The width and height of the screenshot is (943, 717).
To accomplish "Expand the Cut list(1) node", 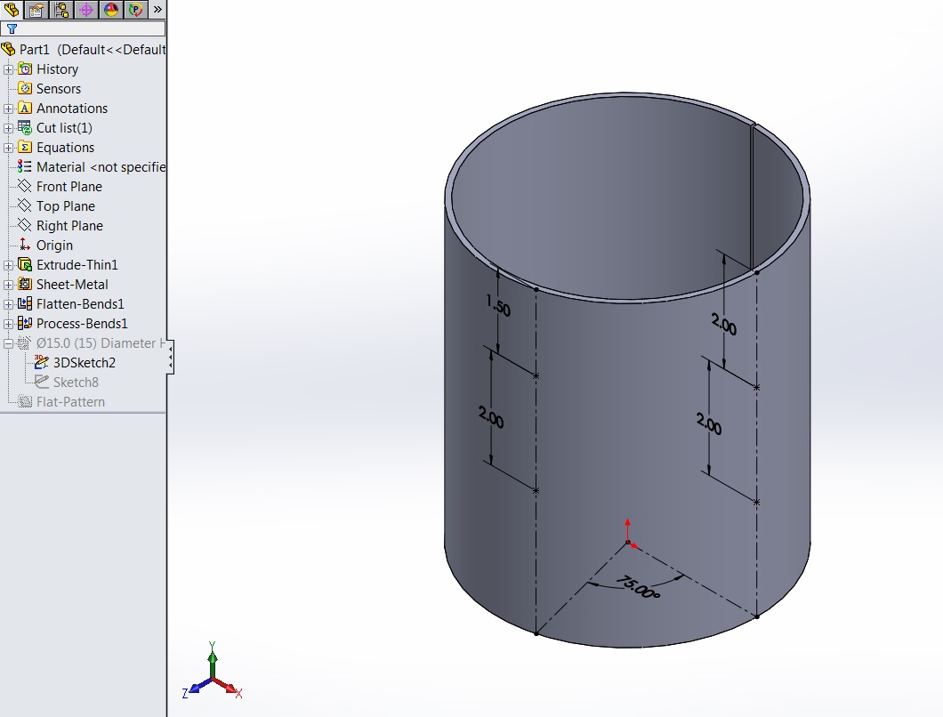I will click(9, 128).
